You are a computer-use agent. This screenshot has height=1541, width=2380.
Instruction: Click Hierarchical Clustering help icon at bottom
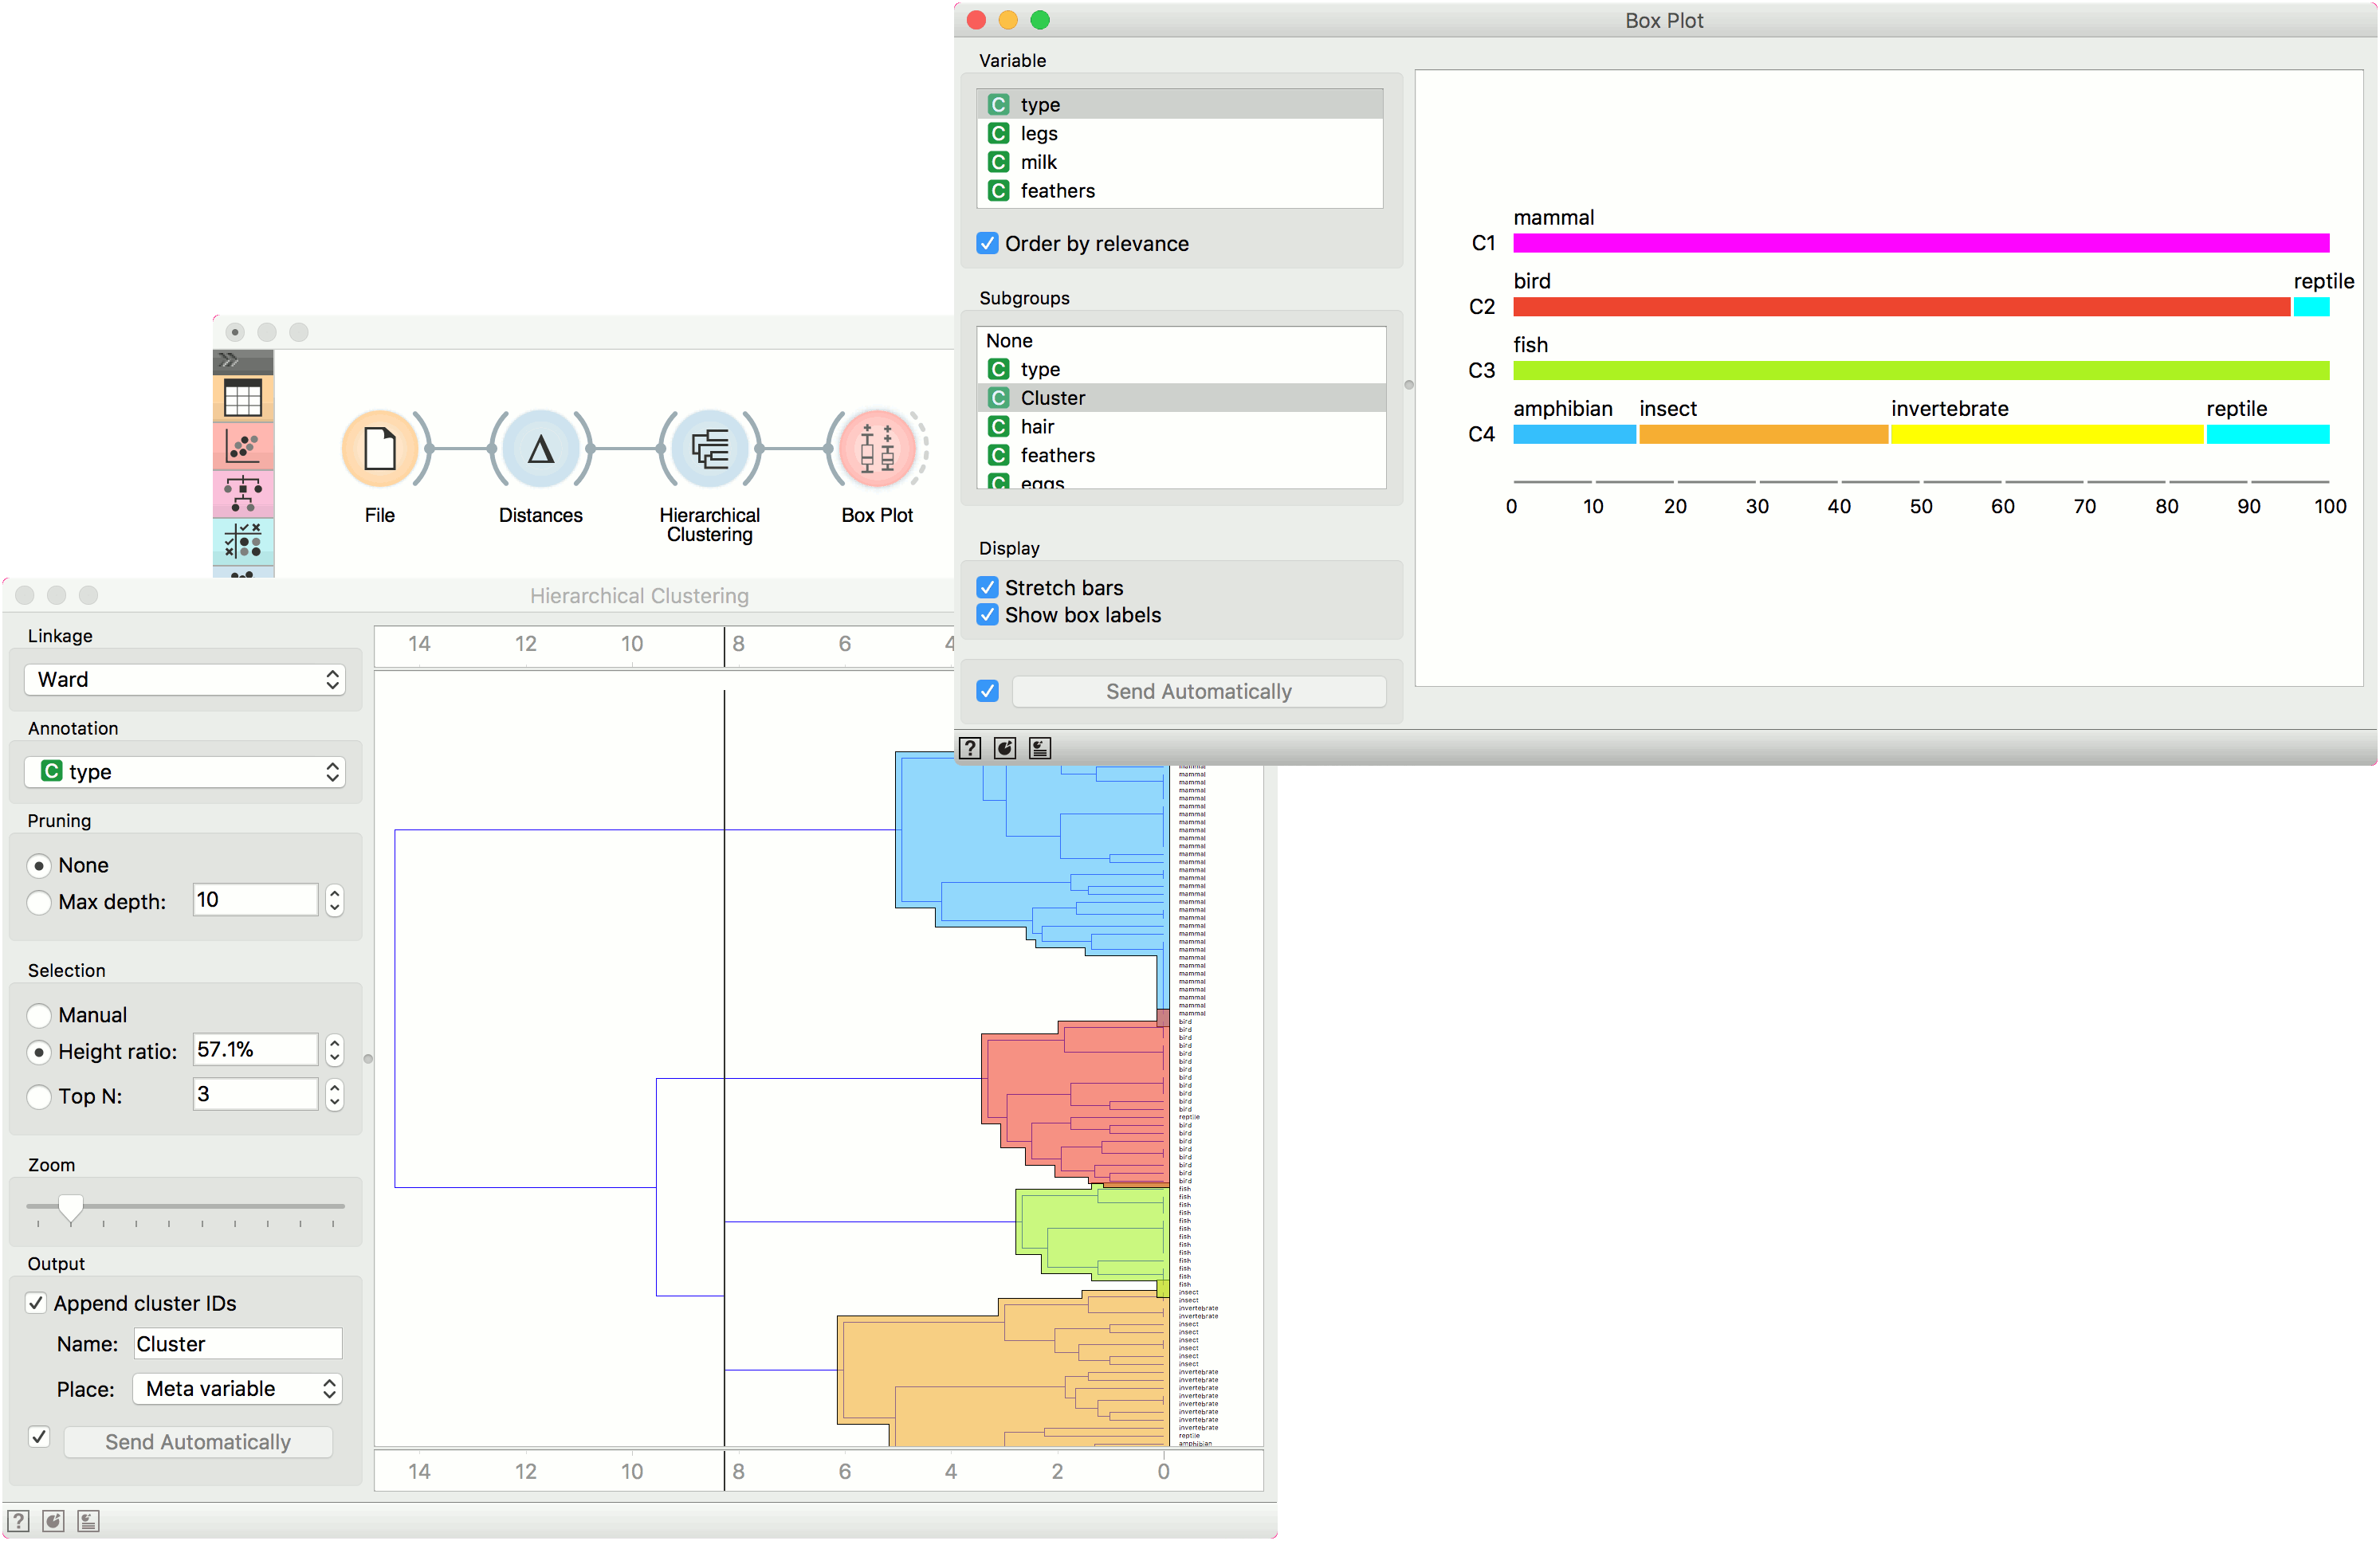coord(18,1520)
